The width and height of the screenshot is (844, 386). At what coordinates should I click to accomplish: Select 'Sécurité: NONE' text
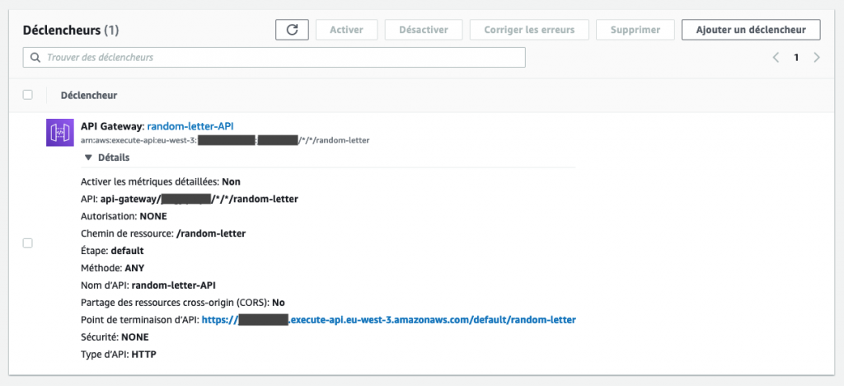tap(115, 337)
